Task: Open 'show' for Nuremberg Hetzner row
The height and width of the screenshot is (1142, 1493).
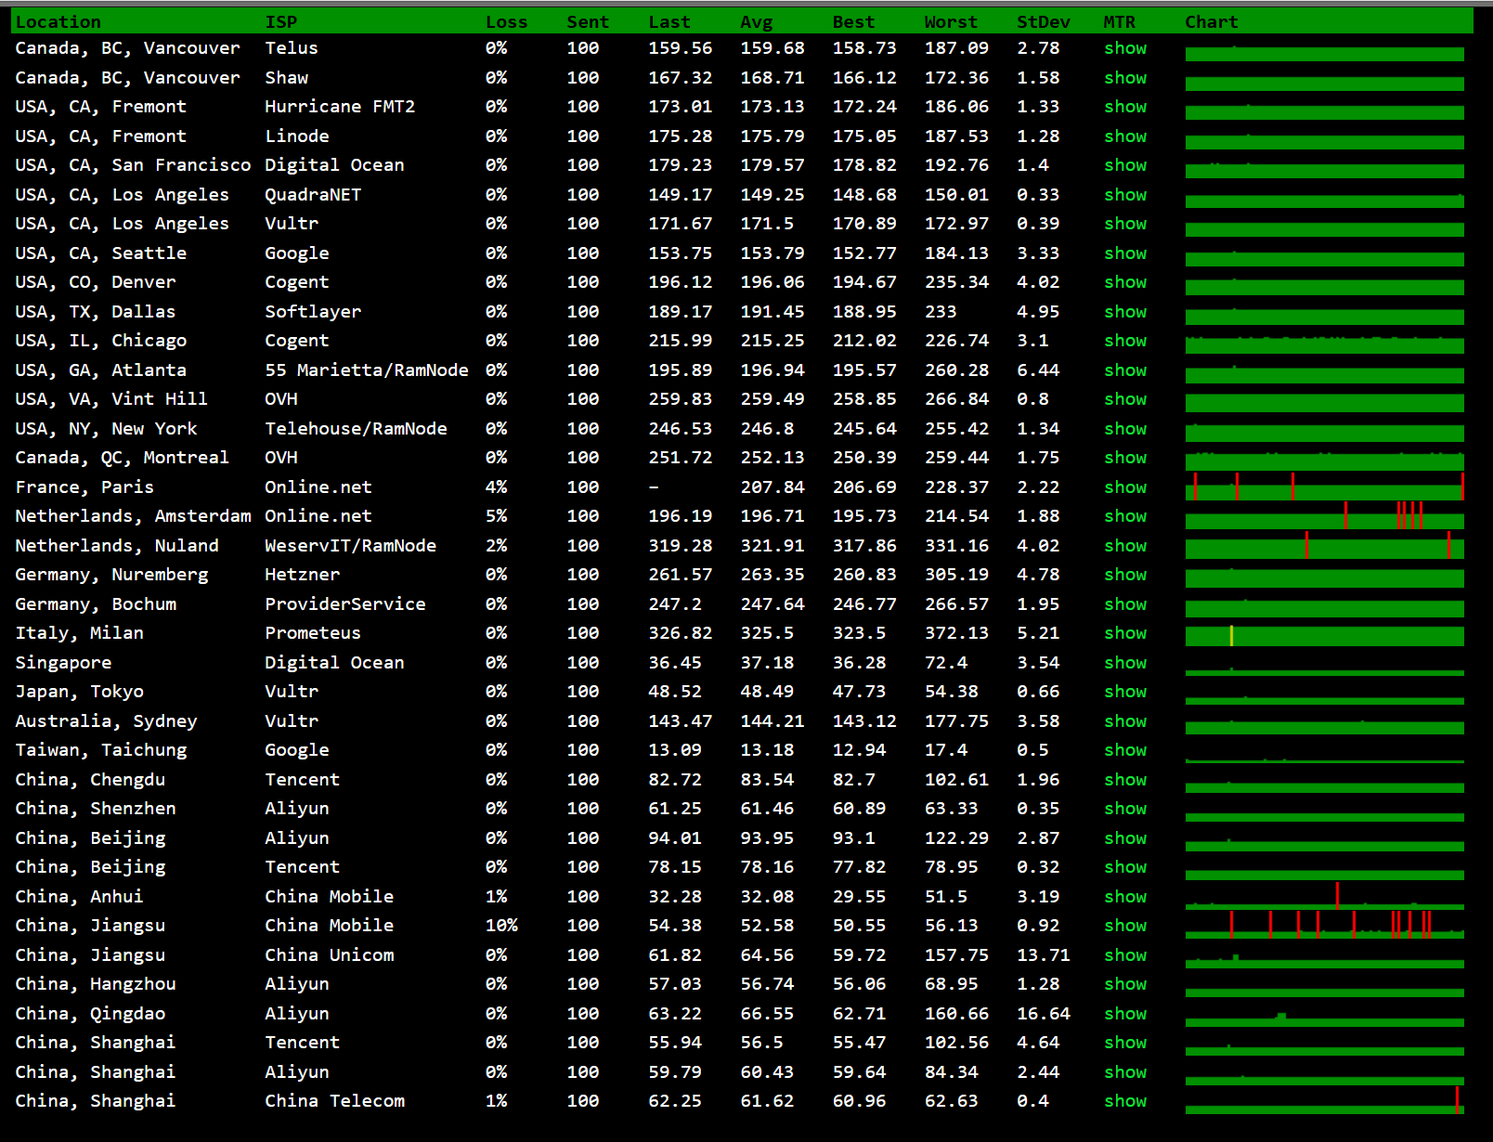Action: pyautogui.click(x=1125, y=575)
